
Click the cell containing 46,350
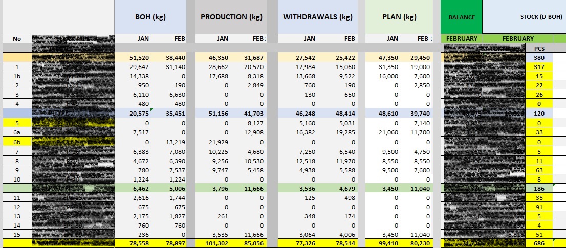(219, 57)
